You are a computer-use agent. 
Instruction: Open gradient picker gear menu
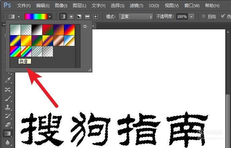tap(86, 26)
